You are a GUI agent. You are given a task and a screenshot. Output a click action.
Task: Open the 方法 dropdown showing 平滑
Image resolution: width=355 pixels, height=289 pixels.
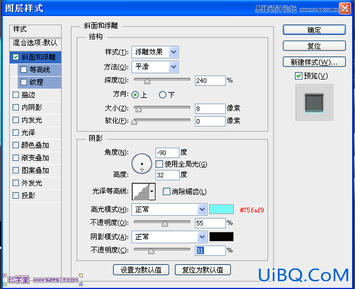[x=155, y=67]
